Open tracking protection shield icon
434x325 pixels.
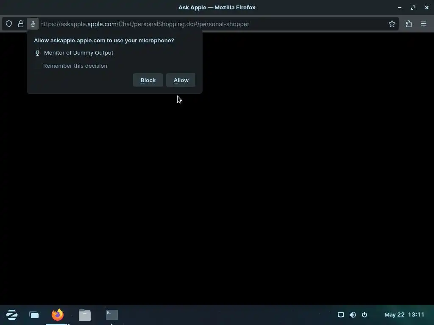9,24
